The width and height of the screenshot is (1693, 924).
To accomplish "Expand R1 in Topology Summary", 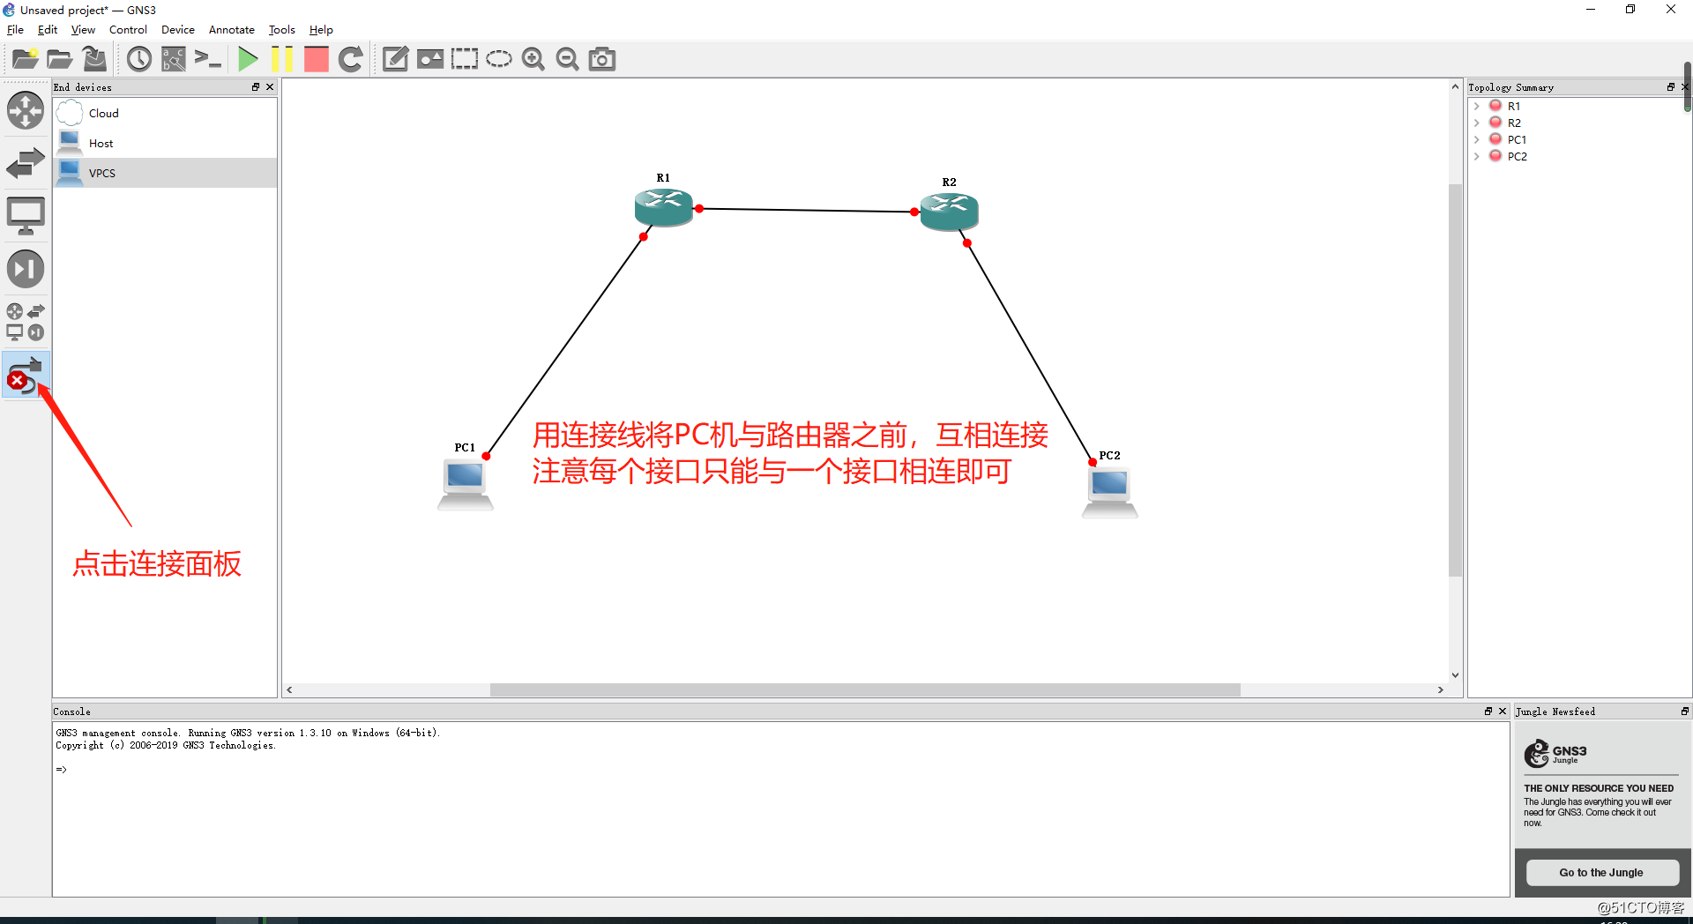I will [1477, 106].
